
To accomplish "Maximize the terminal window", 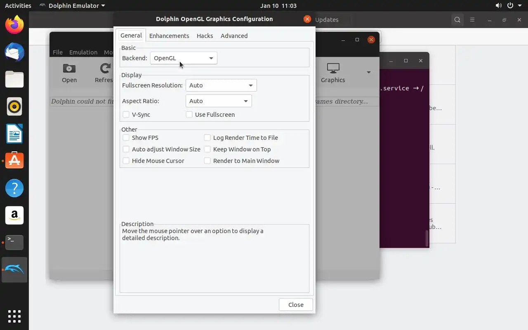I will pos(406,61).
